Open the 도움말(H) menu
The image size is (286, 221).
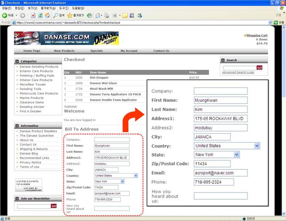[x=78, y=8]
